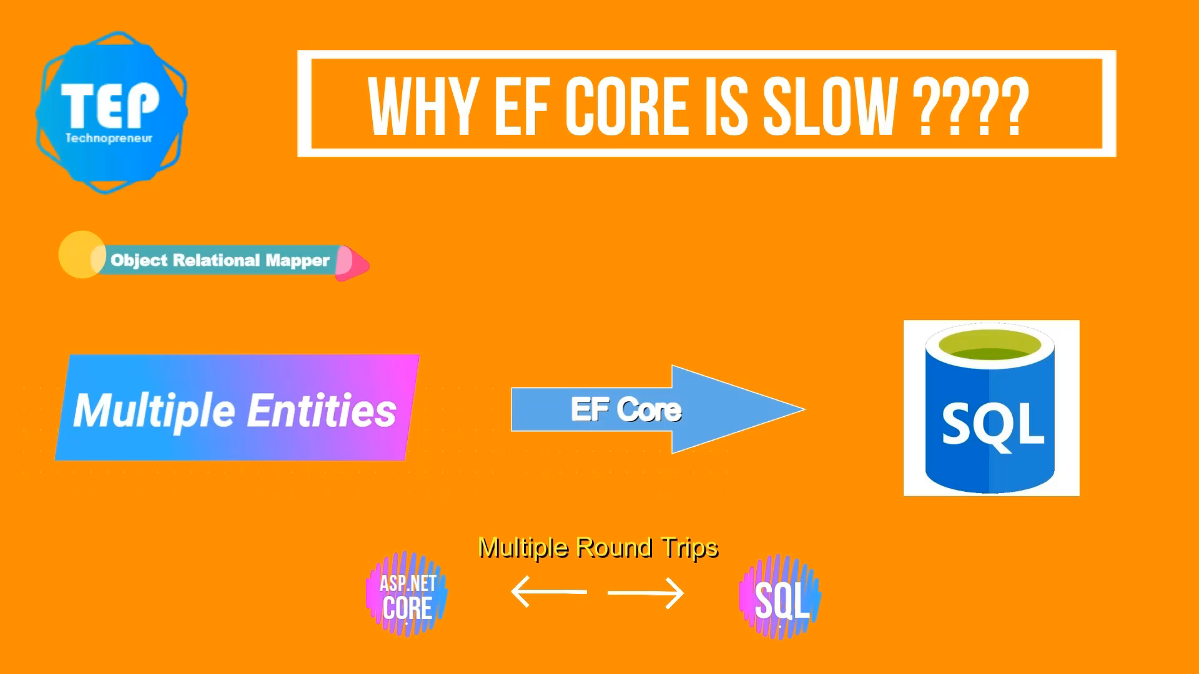Click the EF Core arrow icon
Screen dimensions: 1199x674
[651, 409]
